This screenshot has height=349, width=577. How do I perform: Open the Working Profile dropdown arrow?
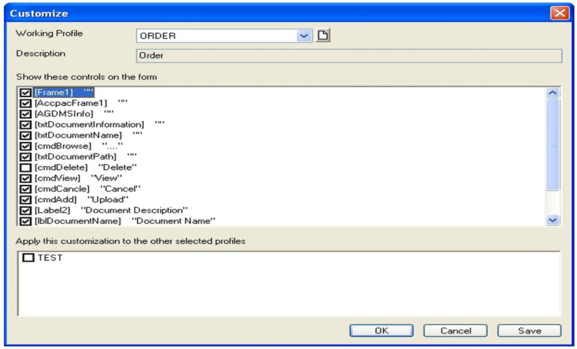(x=304, y=36)
